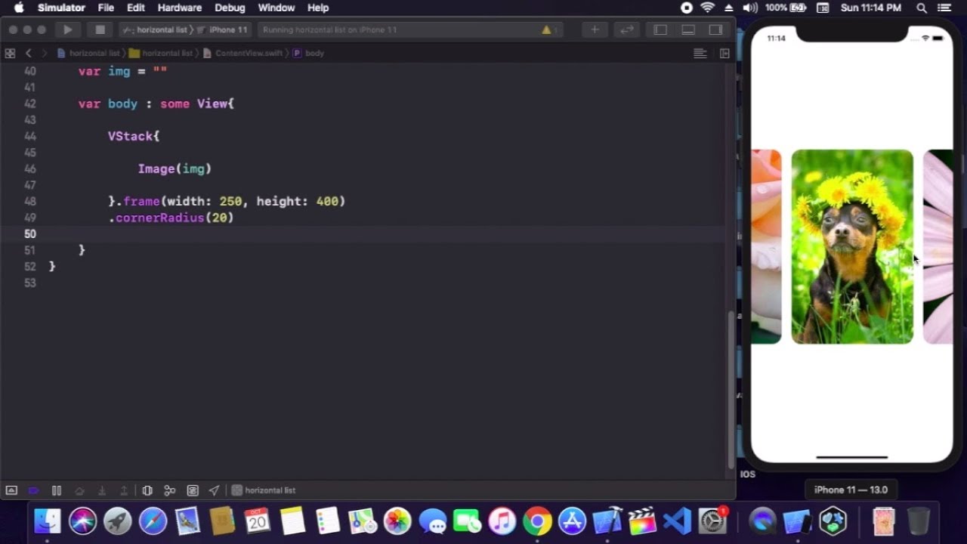The width and height of the screenshot is (967, 544).
Task: Stop the running app in Xcode
Action: tap(100, 29)
